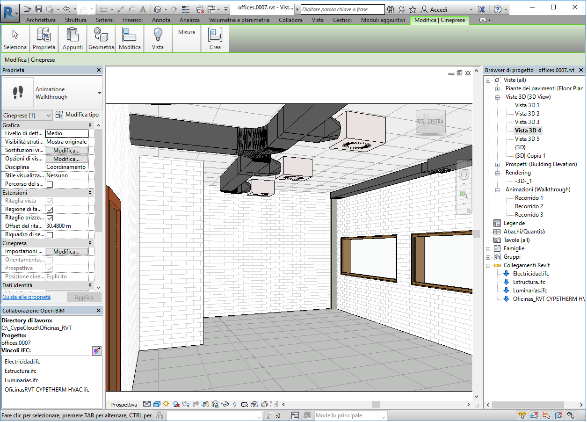The width and height of the screenshot is (587, 422).
Task: Open the Cineprese (1) filter dropdown
Action: click(x=27, y=115)
